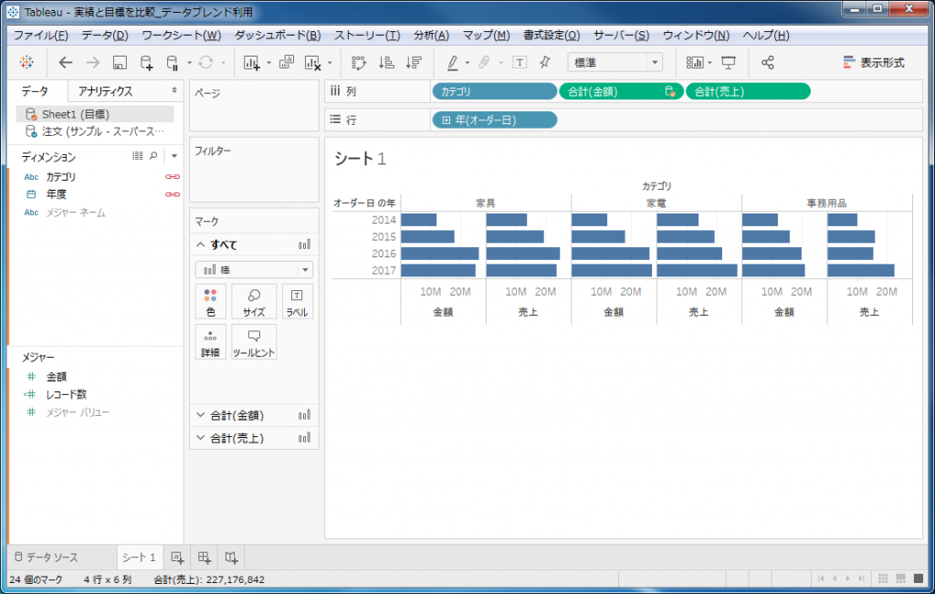Click the Undo back arrow icon
Screen dimensions: 935x594
[x=65, y=63]
